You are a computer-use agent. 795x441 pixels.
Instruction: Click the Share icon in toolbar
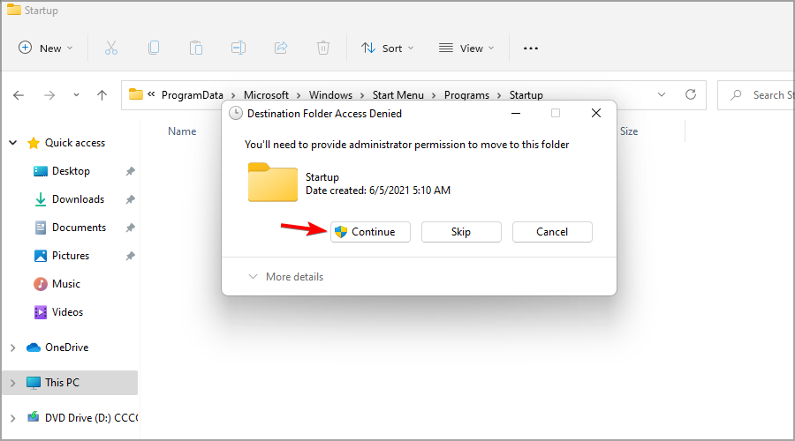[x=281, y=49]
